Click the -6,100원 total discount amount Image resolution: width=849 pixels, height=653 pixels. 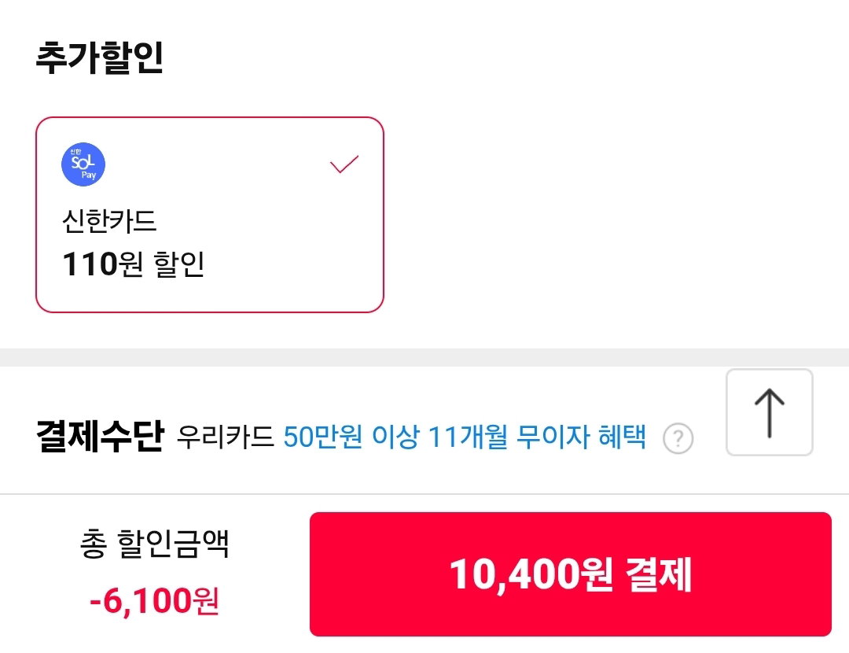tap(154, 600)
